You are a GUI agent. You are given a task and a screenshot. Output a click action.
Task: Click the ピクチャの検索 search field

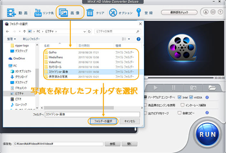click(x=118, y=31)
